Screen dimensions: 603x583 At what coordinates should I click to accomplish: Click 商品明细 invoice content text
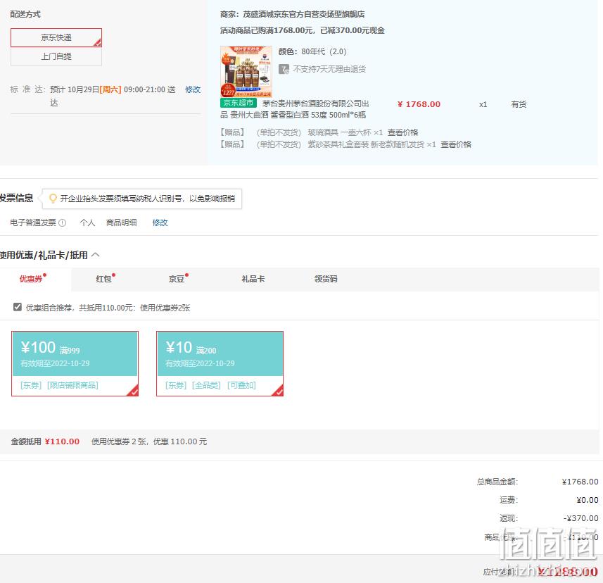(122, 222)
